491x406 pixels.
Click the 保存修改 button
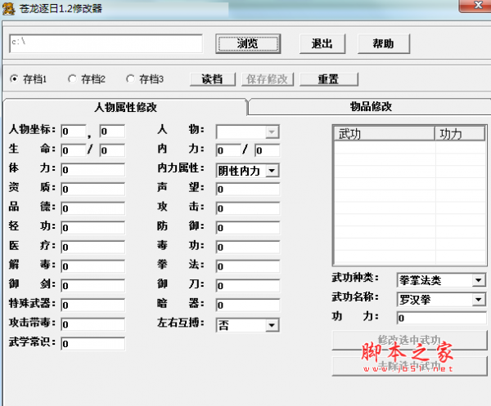pos(268,79)
